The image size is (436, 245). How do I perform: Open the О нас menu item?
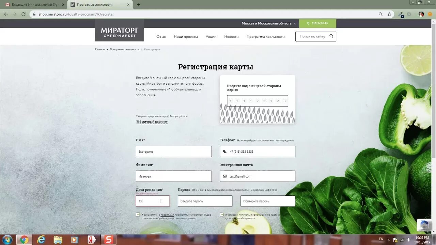pyautogui.click(x=161, y=36)
